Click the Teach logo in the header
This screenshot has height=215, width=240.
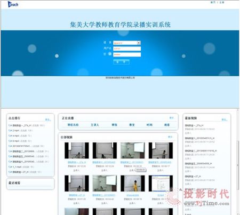(13, 4)
